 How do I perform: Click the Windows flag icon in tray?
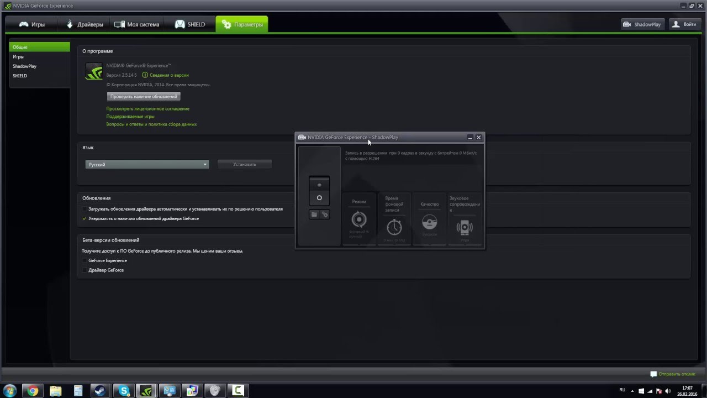click(641, 391)
